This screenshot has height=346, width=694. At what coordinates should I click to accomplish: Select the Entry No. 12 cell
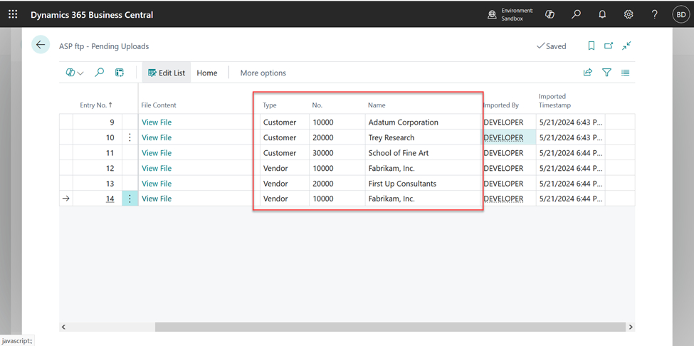(x=98, y=168)
